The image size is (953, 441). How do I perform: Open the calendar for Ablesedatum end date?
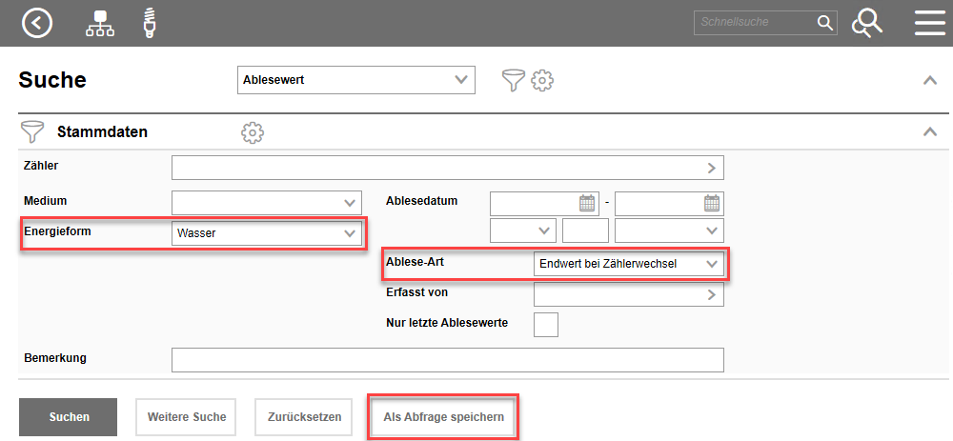tap(712, 203)
